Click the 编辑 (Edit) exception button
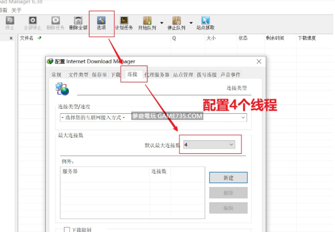335x232 pixels. click(x=228, y=208)
